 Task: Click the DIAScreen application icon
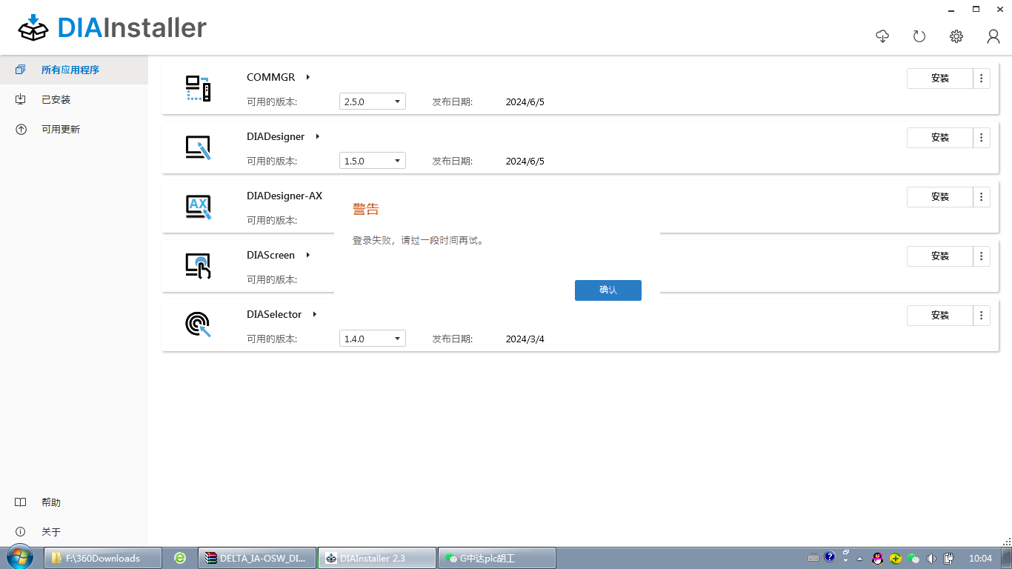tap(198, 266)
